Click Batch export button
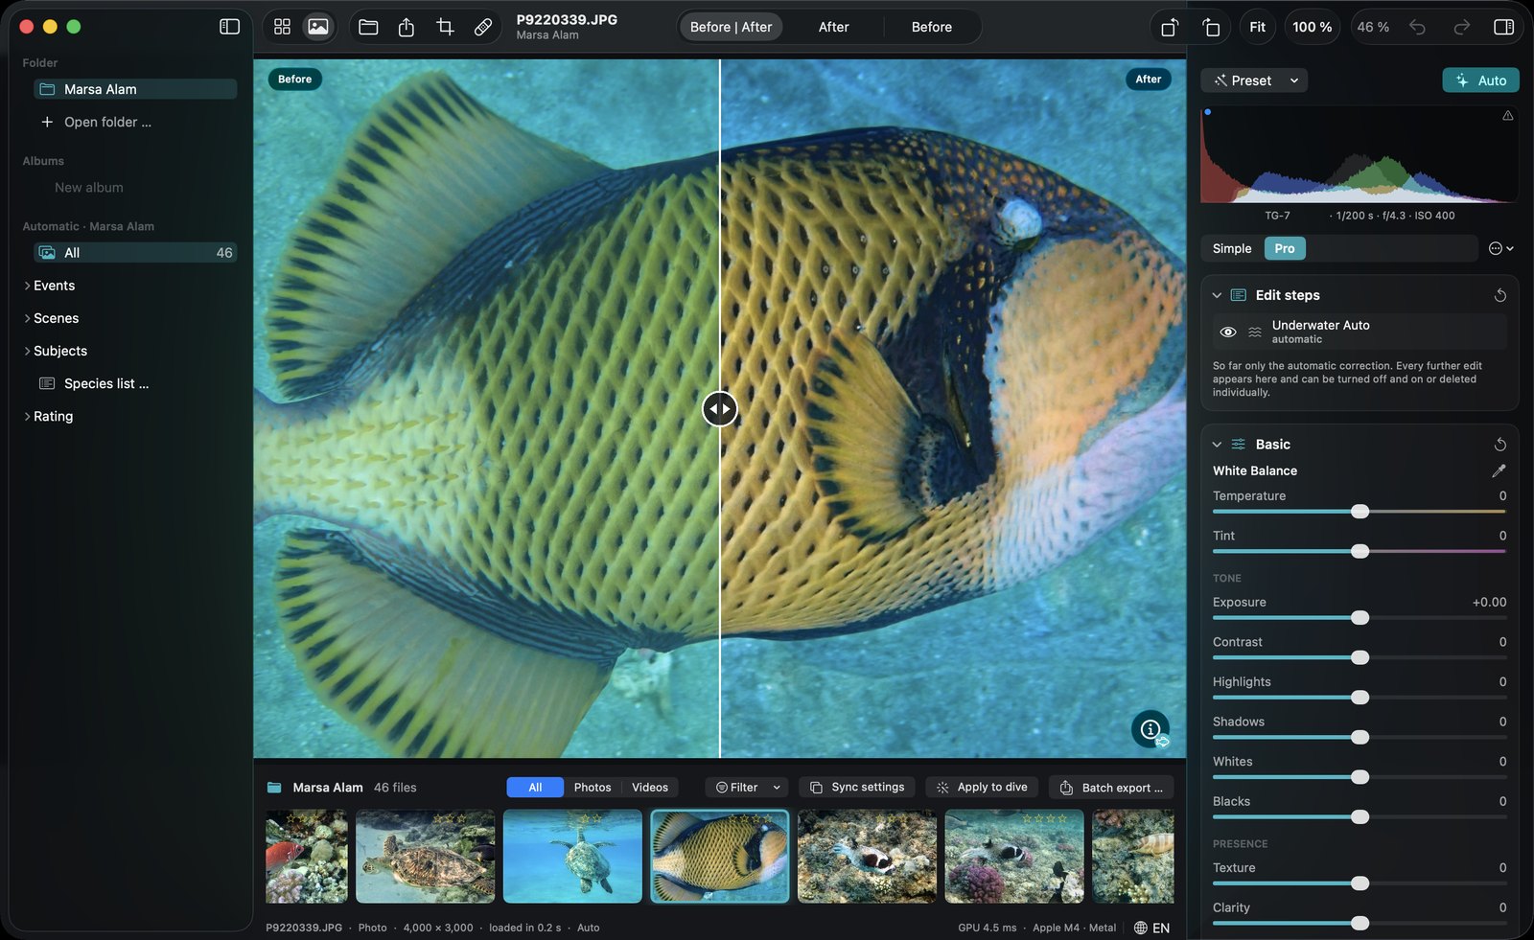Viewport: 1534px width, 940px height. (1111, 788)
